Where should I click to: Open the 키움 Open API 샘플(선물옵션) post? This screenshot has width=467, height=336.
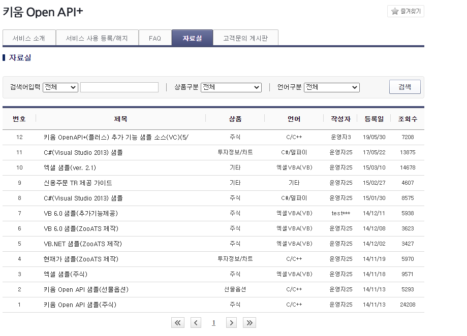coord(86,289)
